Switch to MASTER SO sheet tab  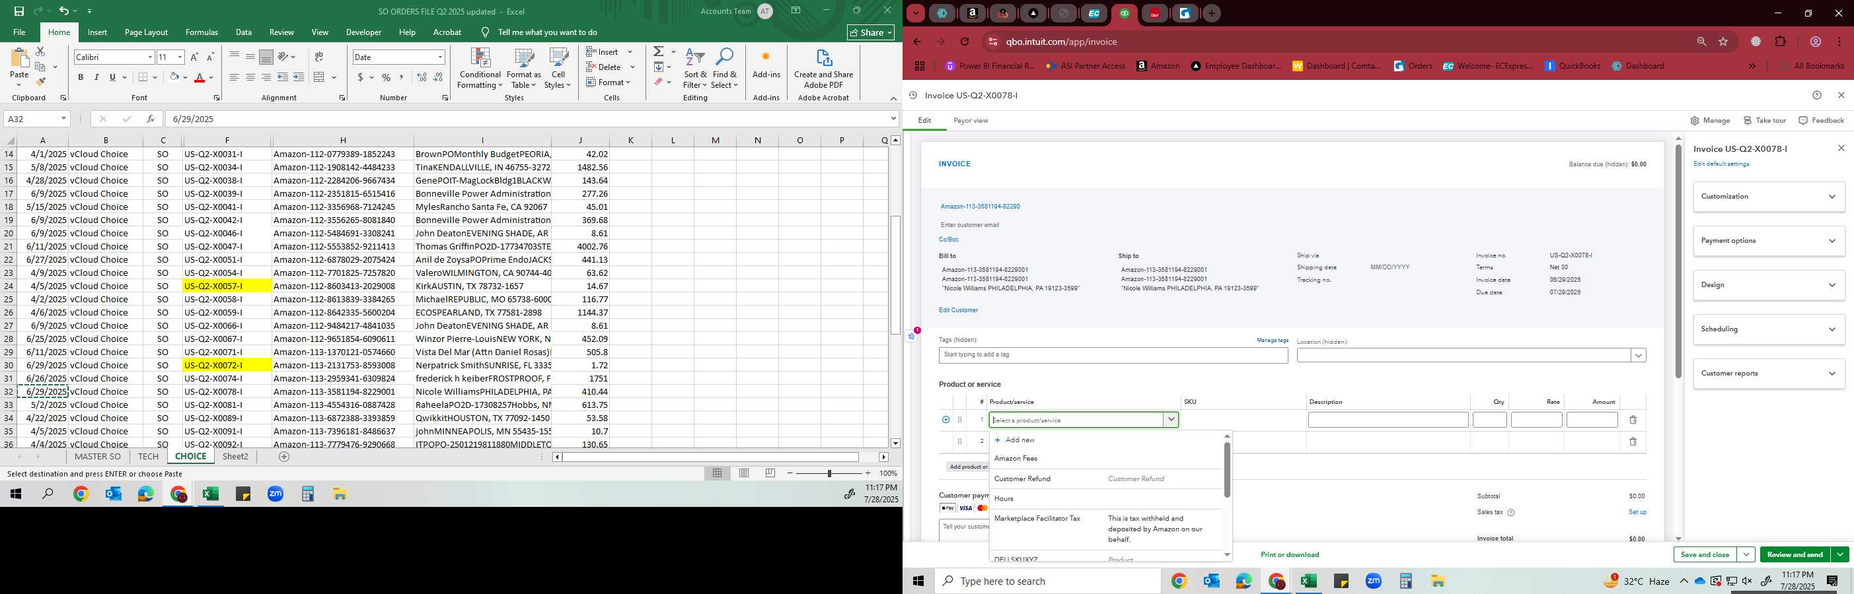click(98, 457)
